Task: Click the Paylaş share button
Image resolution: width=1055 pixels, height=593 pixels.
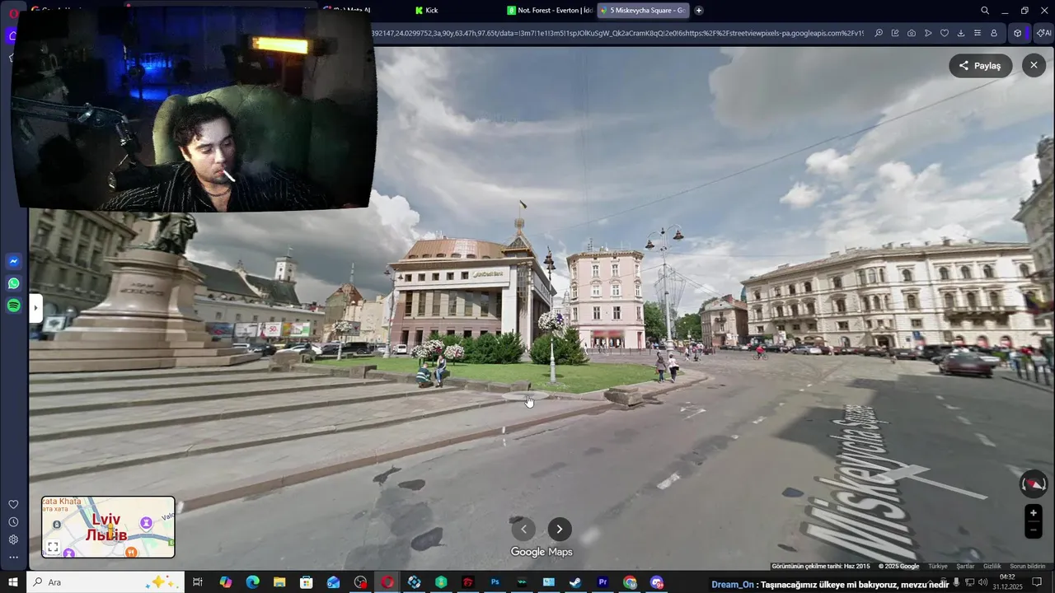Action: click(980, 66)
